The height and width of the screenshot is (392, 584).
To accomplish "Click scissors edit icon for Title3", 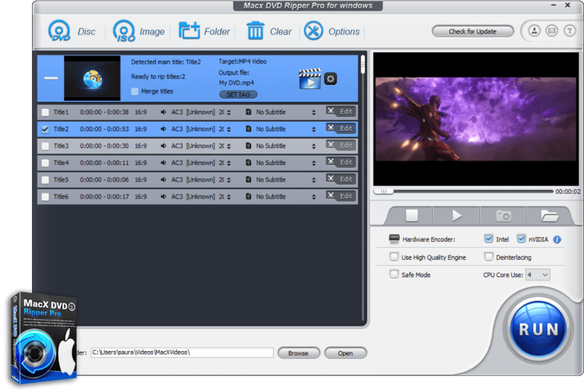I will coord(331,144).
